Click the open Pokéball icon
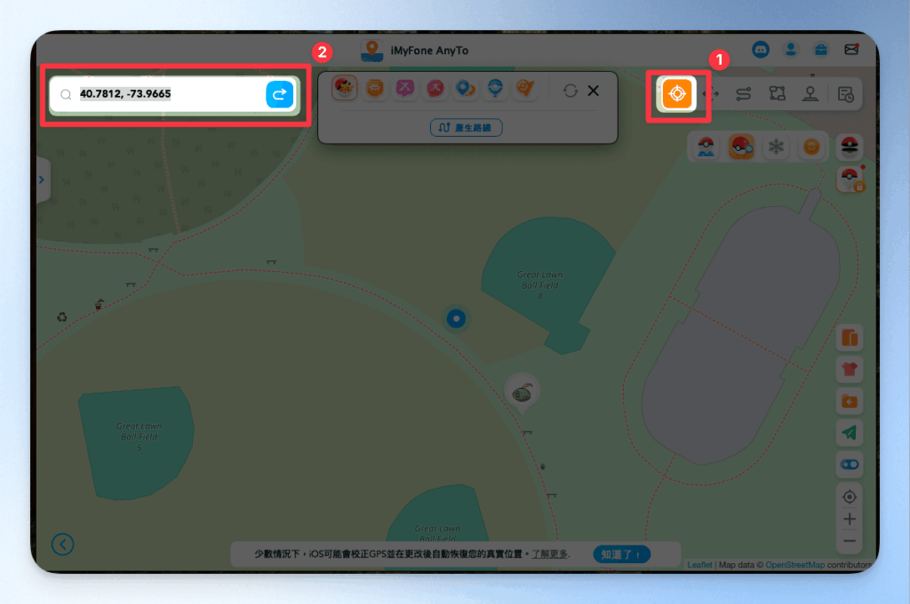 [x=850, y=147]
